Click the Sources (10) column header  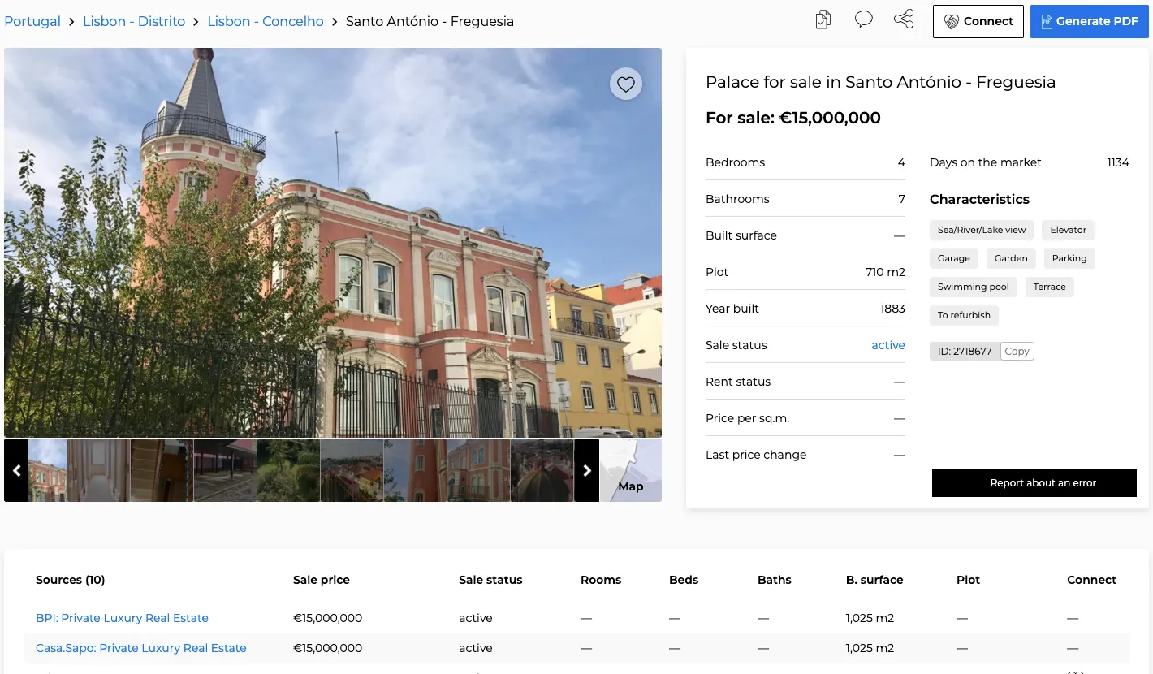click(71, 580)
